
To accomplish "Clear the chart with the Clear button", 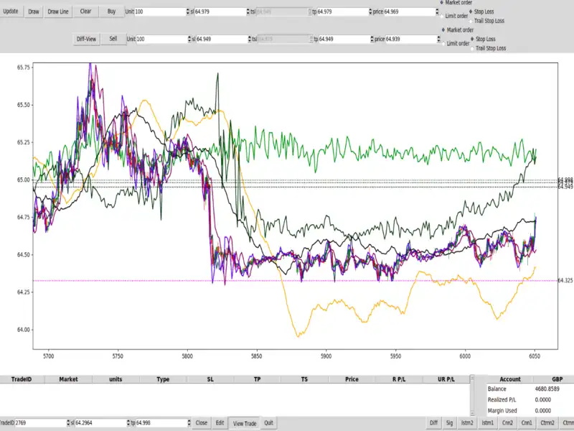I will pyautogui.click(x=85, y=11).
